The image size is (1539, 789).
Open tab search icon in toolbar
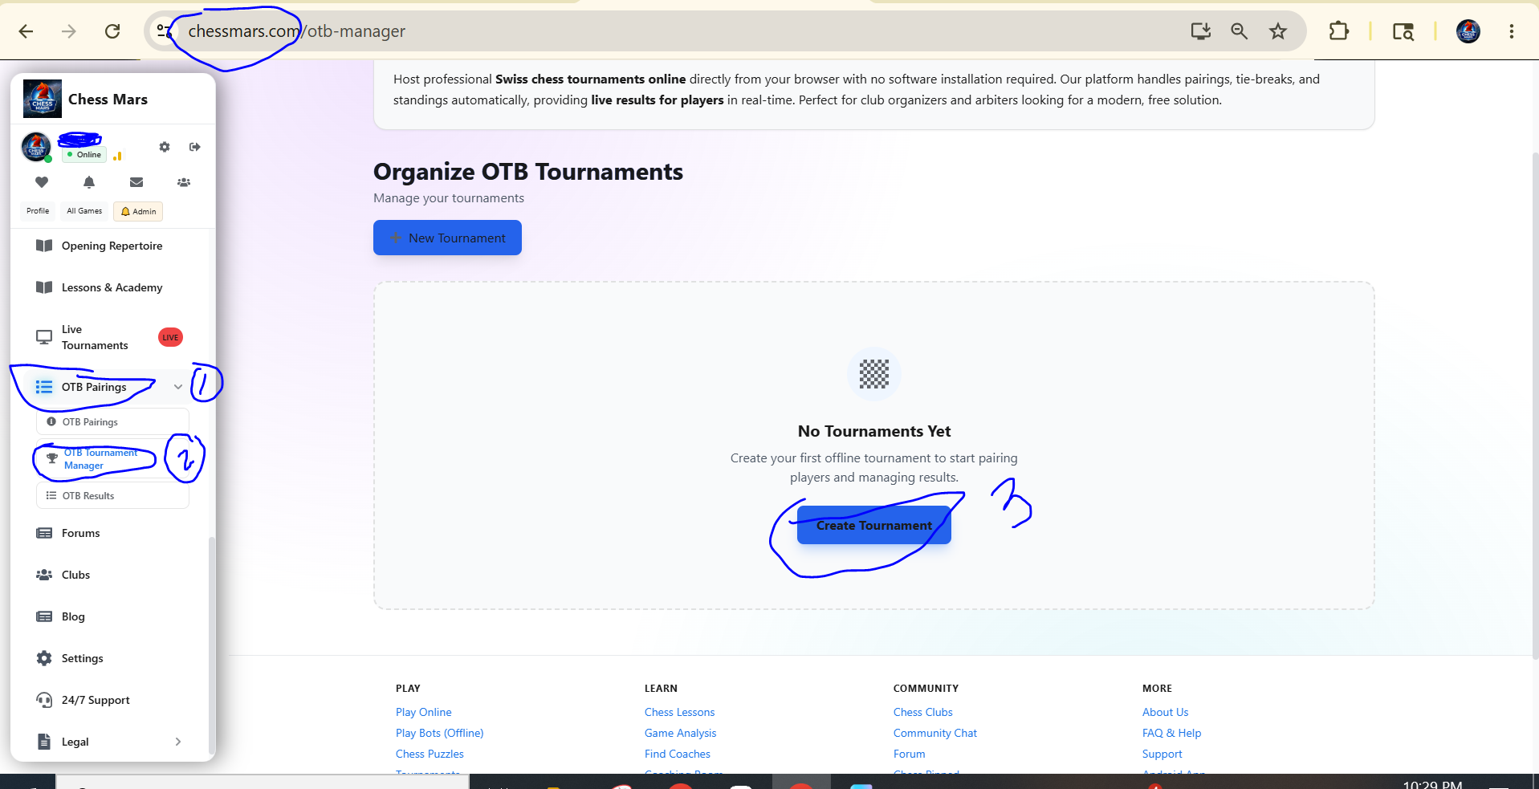tap(1403, 31)
